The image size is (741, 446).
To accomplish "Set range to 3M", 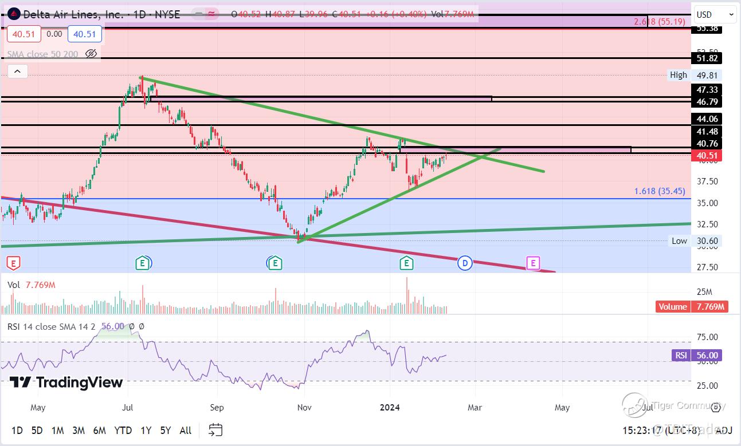I will (79, 430).
